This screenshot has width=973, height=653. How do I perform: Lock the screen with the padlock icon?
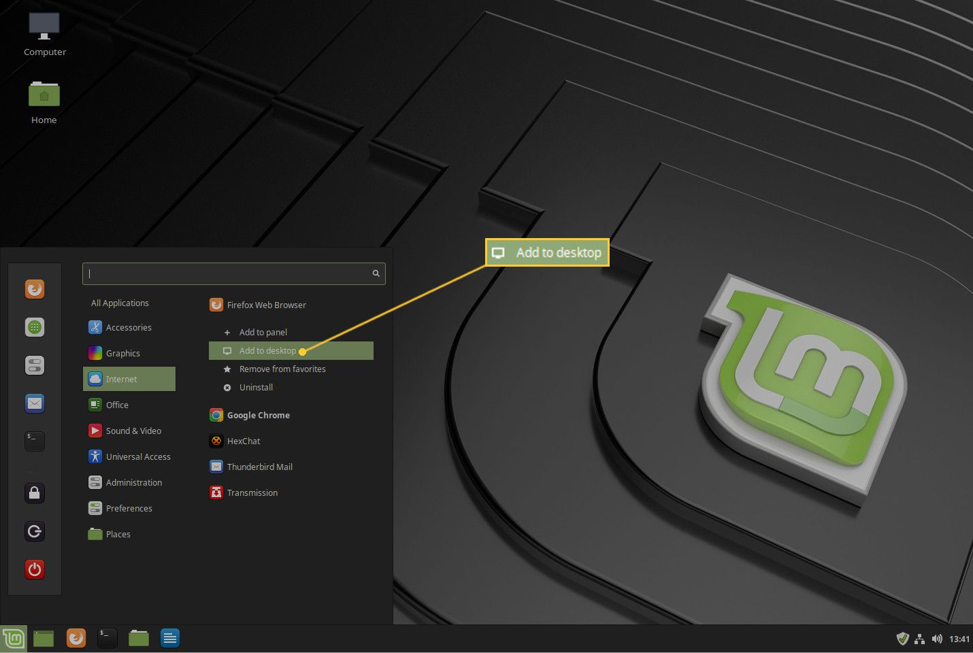coord(35,493)
